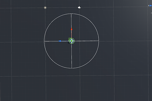Click the blue Z cone of the orientation gizmo
This screenshot has height=101, width=152.
[x=151, y=6]
